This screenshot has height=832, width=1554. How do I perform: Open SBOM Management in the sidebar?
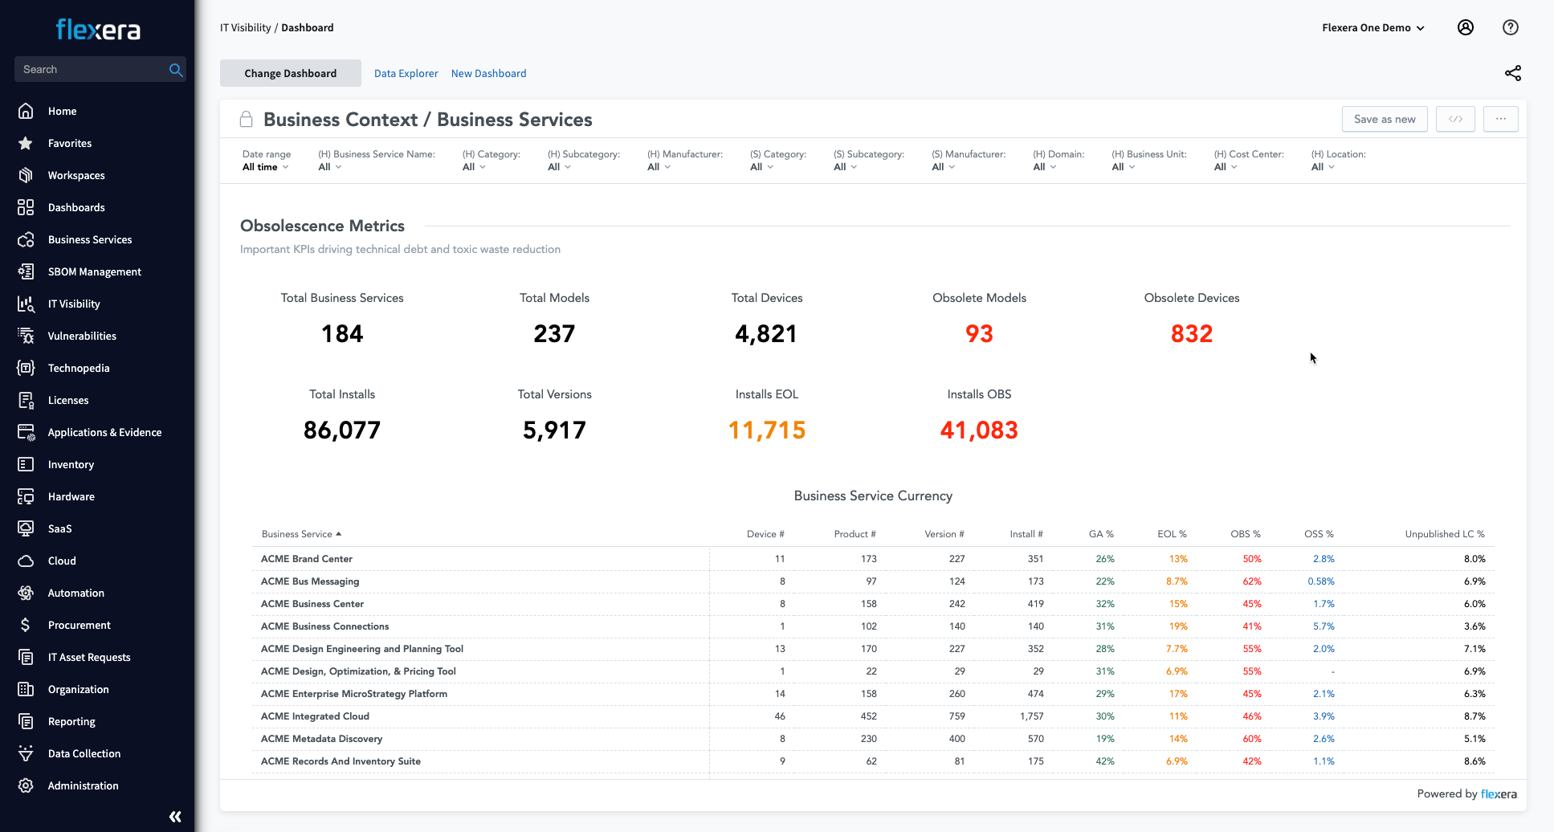tap(94, 271)
